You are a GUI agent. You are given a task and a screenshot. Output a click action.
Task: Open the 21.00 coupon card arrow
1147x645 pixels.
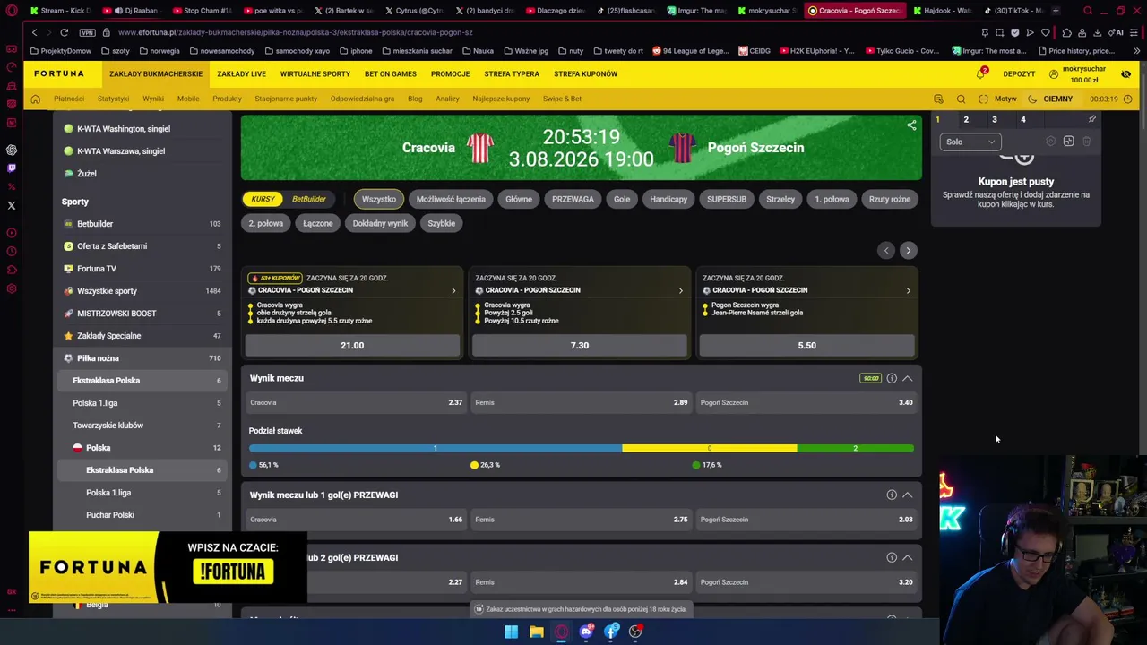pos(453,290)
